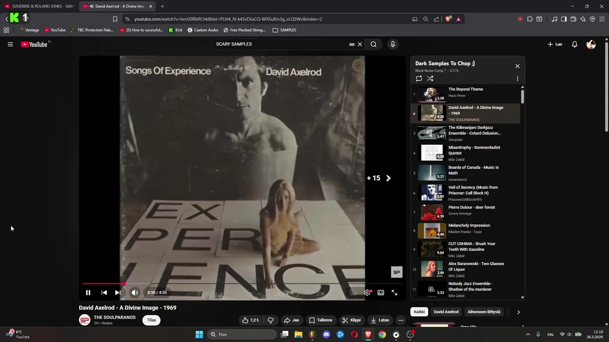The image size is (609, 342).
Task: Play The Beyond Theme from playlist
Action: point(465,94)
